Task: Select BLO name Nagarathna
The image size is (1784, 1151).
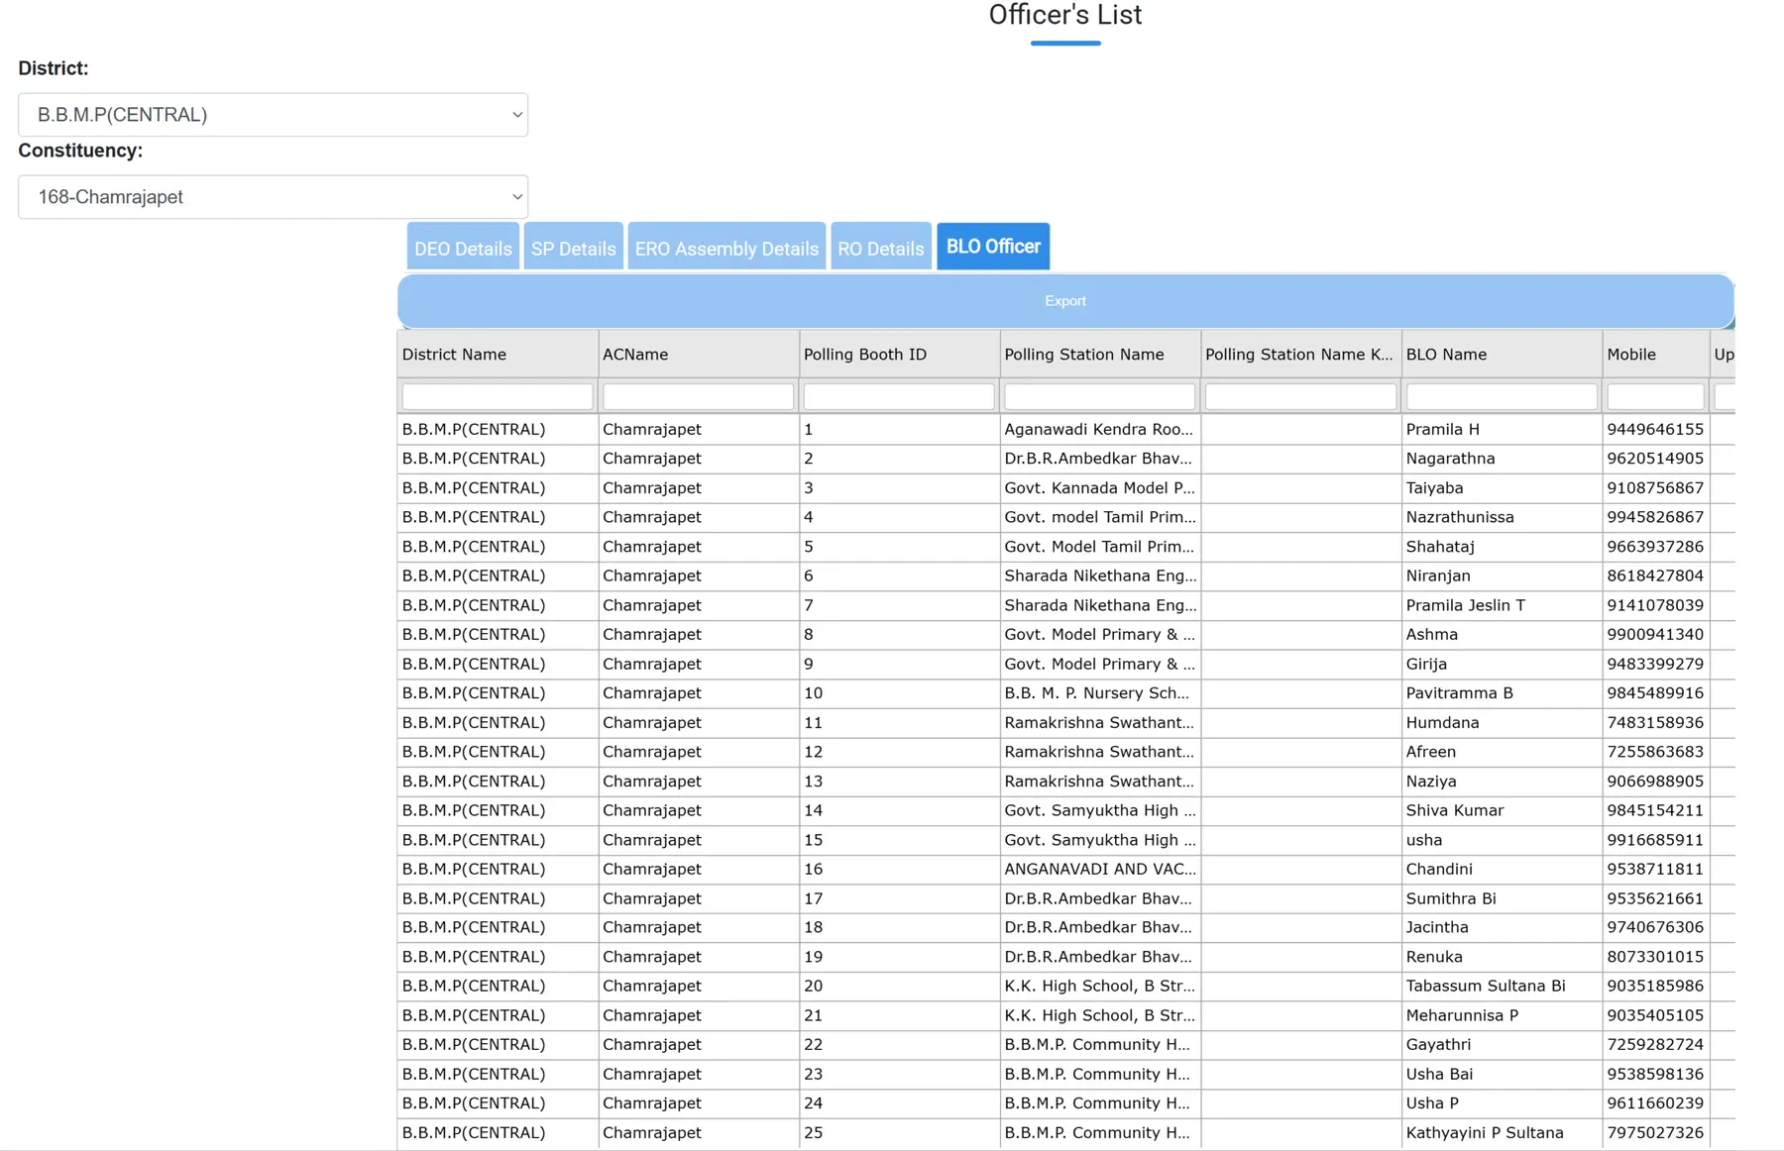Action: tap(1450, 459)
